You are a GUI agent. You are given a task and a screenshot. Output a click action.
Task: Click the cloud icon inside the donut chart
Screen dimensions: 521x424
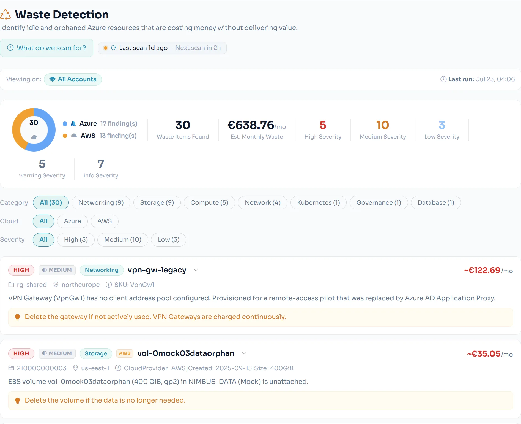click(x=34, y=137)
